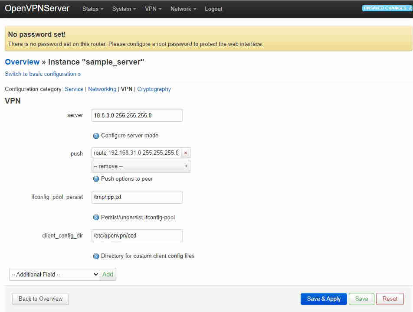
Task: Click the help icon beside Configure server mode
Action: click(96, 136)
